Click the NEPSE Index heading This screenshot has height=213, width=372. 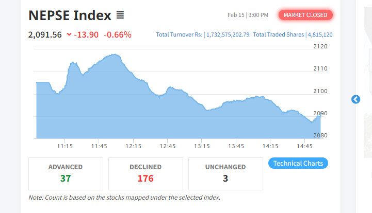pos(70,15)
